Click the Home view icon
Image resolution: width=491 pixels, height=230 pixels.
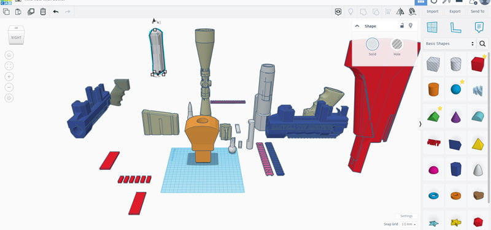[x=9, y=55]
